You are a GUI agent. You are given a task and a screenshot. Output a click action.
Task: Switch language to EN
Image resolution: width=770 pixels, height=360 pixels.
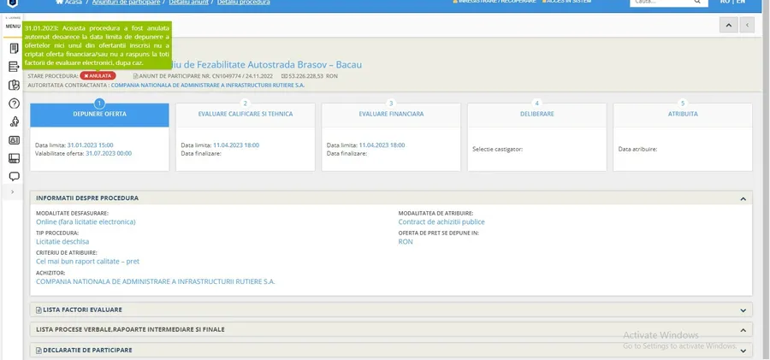[740, 3]
